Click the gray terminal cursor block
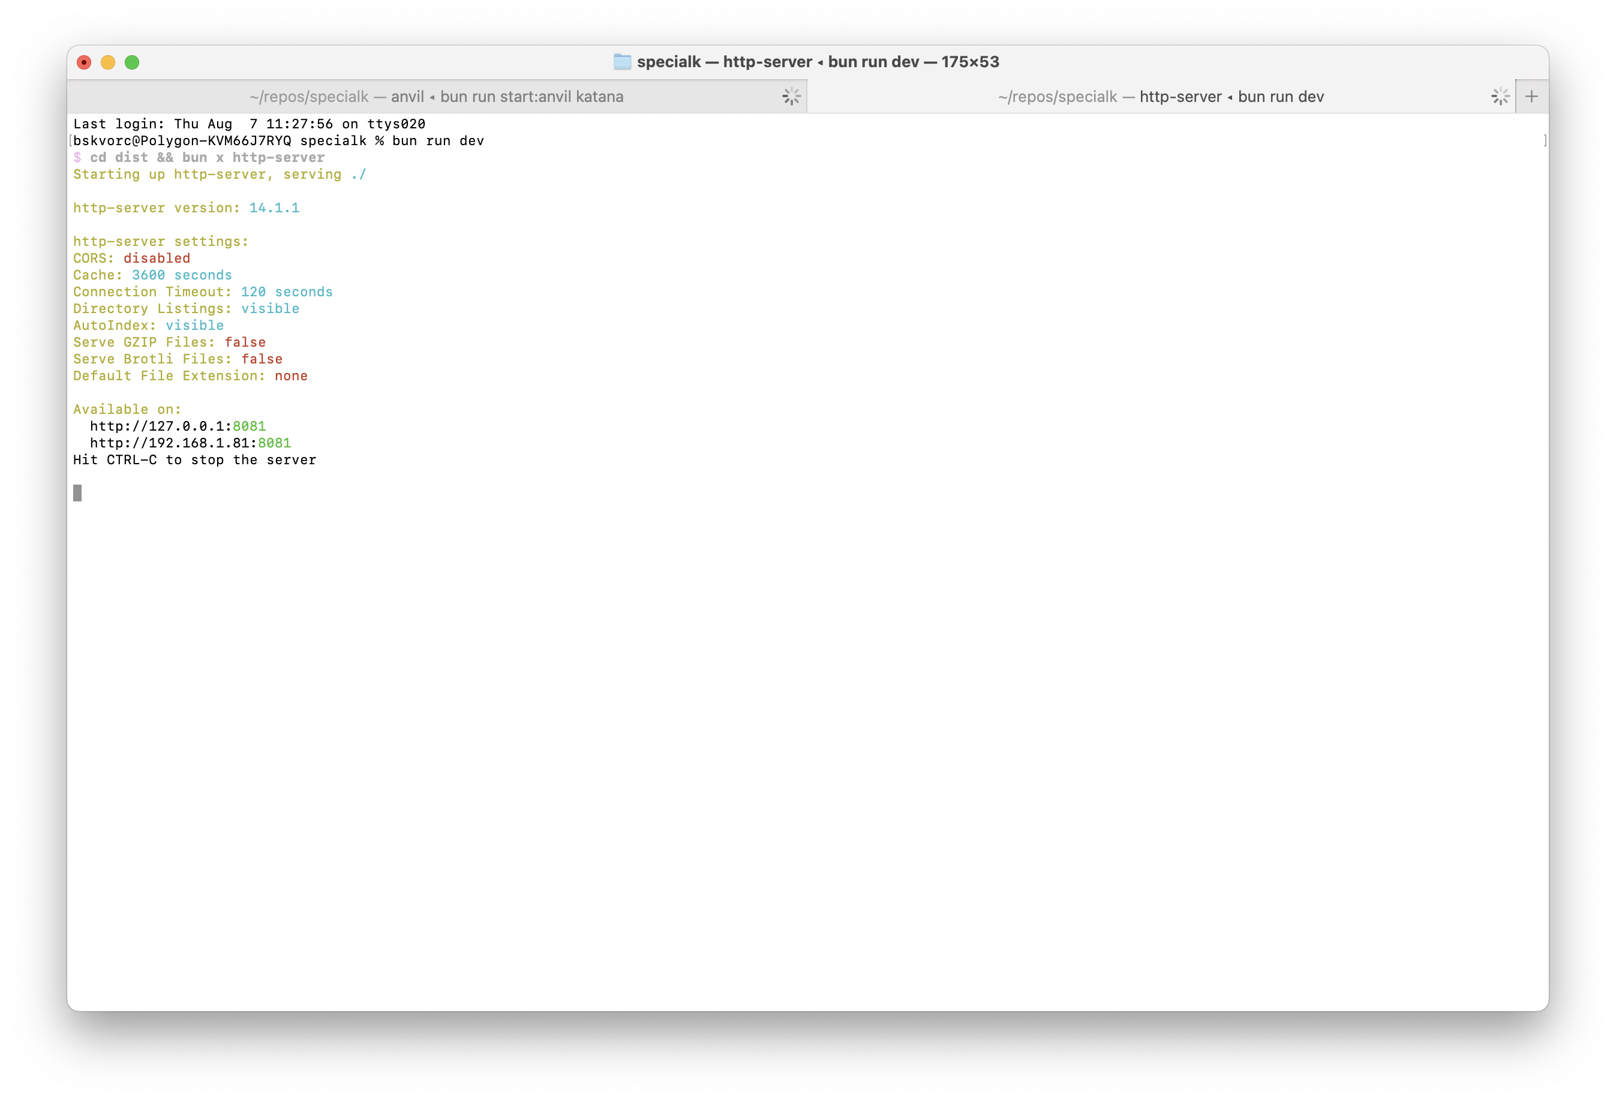This screenshot has height=1100, width=1616. point(77,493)
